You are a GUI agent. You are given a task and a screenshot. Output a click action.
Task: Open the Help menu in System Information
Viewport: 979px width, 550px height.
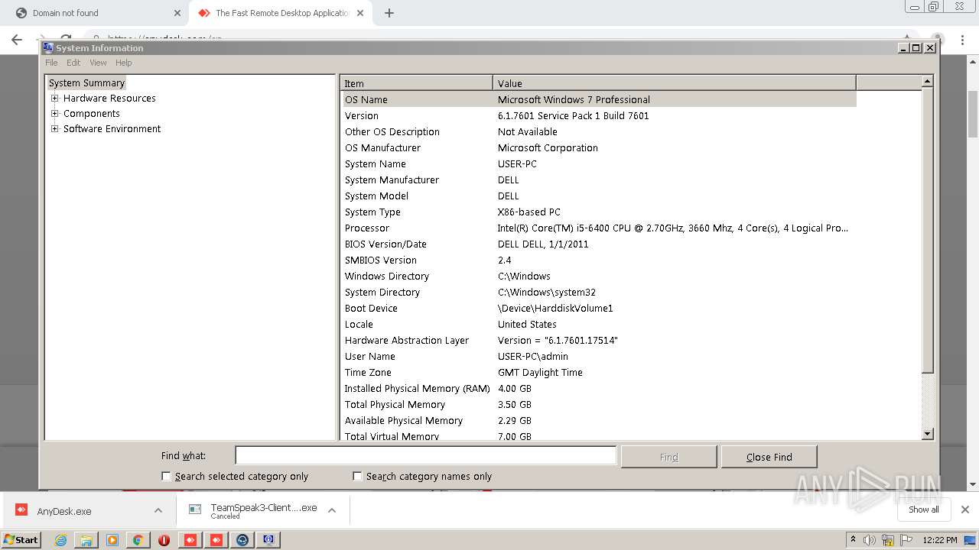(x=123, y=63)
